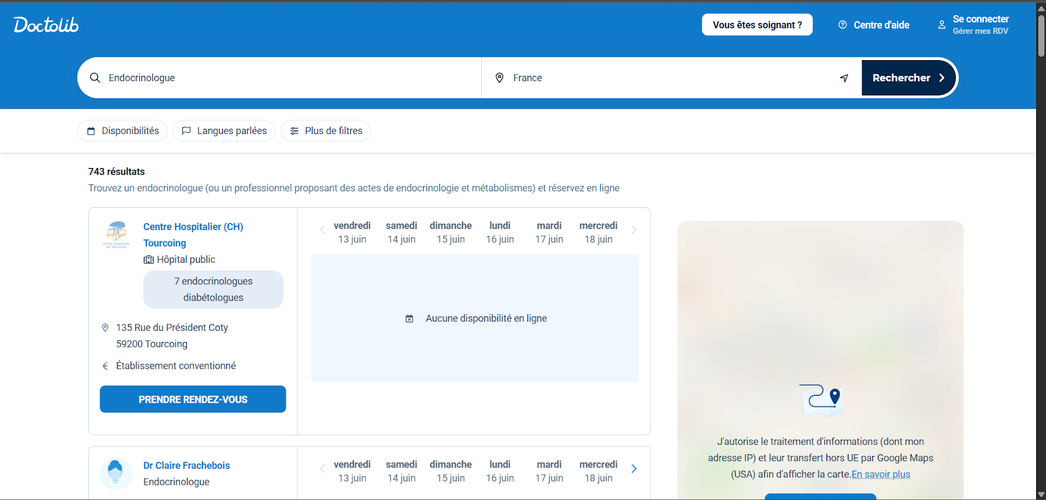Open Plus de filtres
This screenshot has width=1046, height=500.
point(326,131)
